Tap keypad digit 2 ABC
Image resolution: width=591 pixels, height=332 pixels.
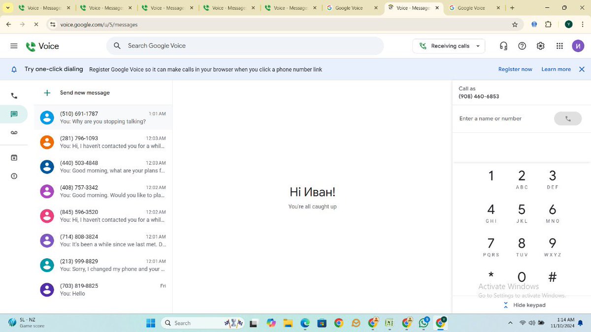522,179
